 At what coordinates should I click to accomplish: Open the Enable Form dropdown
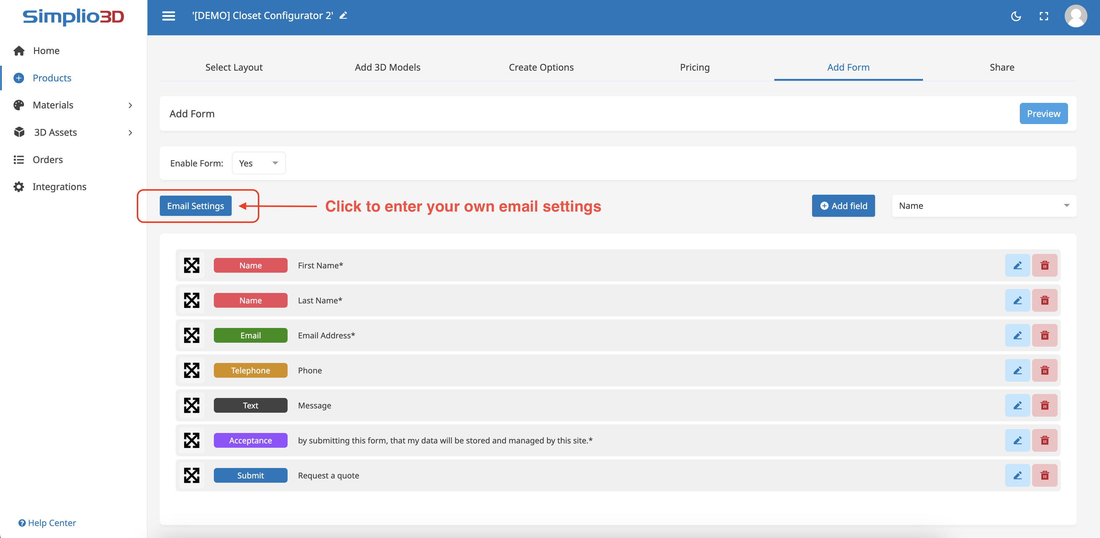258,163
